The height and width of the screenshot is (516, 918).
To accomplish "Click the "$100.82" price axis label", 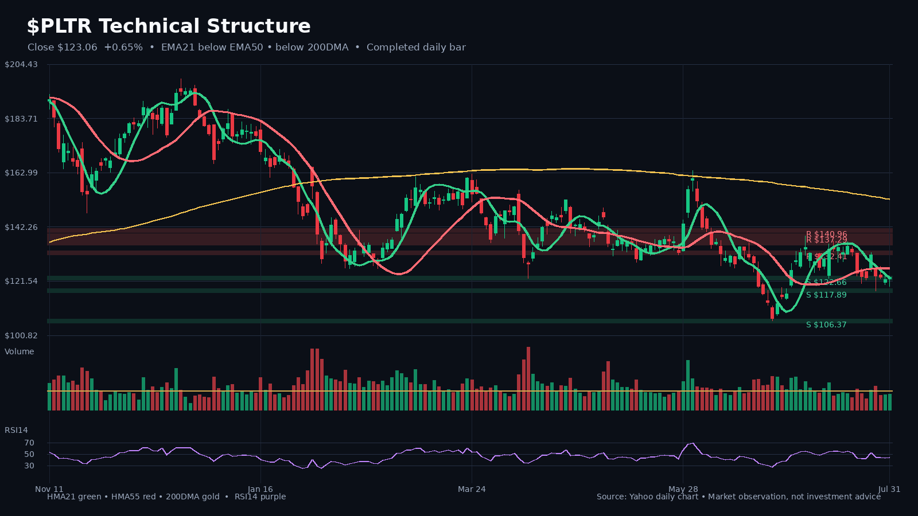I will tap(21, 335).
